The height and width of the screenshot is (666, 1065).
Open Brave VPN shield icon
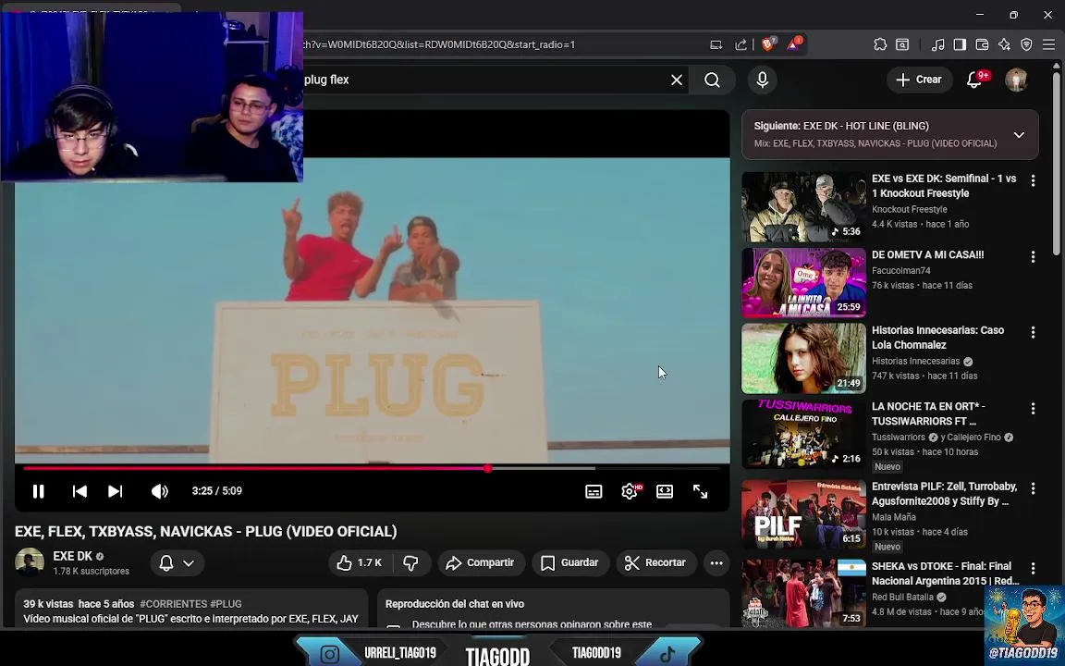click(x=1026, y=44)
